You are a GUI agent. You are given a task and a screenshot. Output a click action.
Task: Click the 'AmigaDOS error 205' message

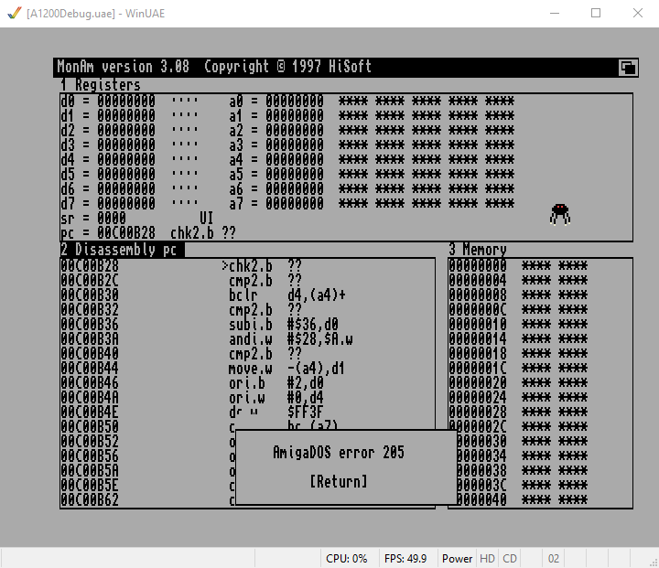(x=339, y=453)
